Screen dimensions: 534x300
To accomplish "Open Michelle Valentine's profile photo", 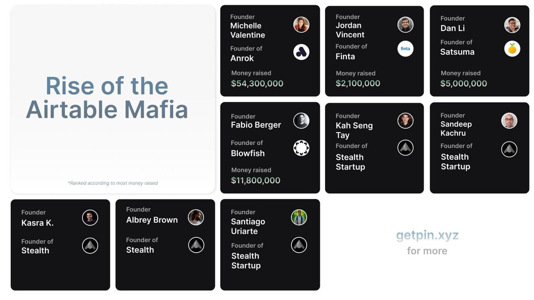I will point(301,25).
